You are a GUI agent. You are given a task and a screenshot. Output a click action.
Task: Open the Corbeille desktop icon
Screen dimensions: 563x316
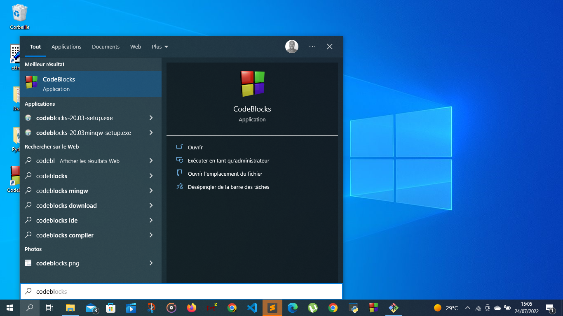click(20, 16)
